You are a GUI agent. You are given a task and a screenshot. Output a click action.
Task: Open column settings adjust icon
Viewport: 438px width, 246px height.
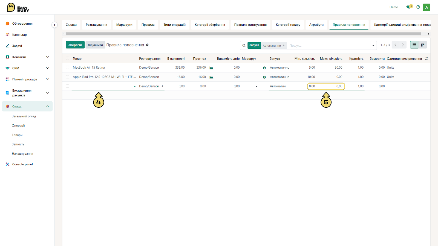click(427, 58)
